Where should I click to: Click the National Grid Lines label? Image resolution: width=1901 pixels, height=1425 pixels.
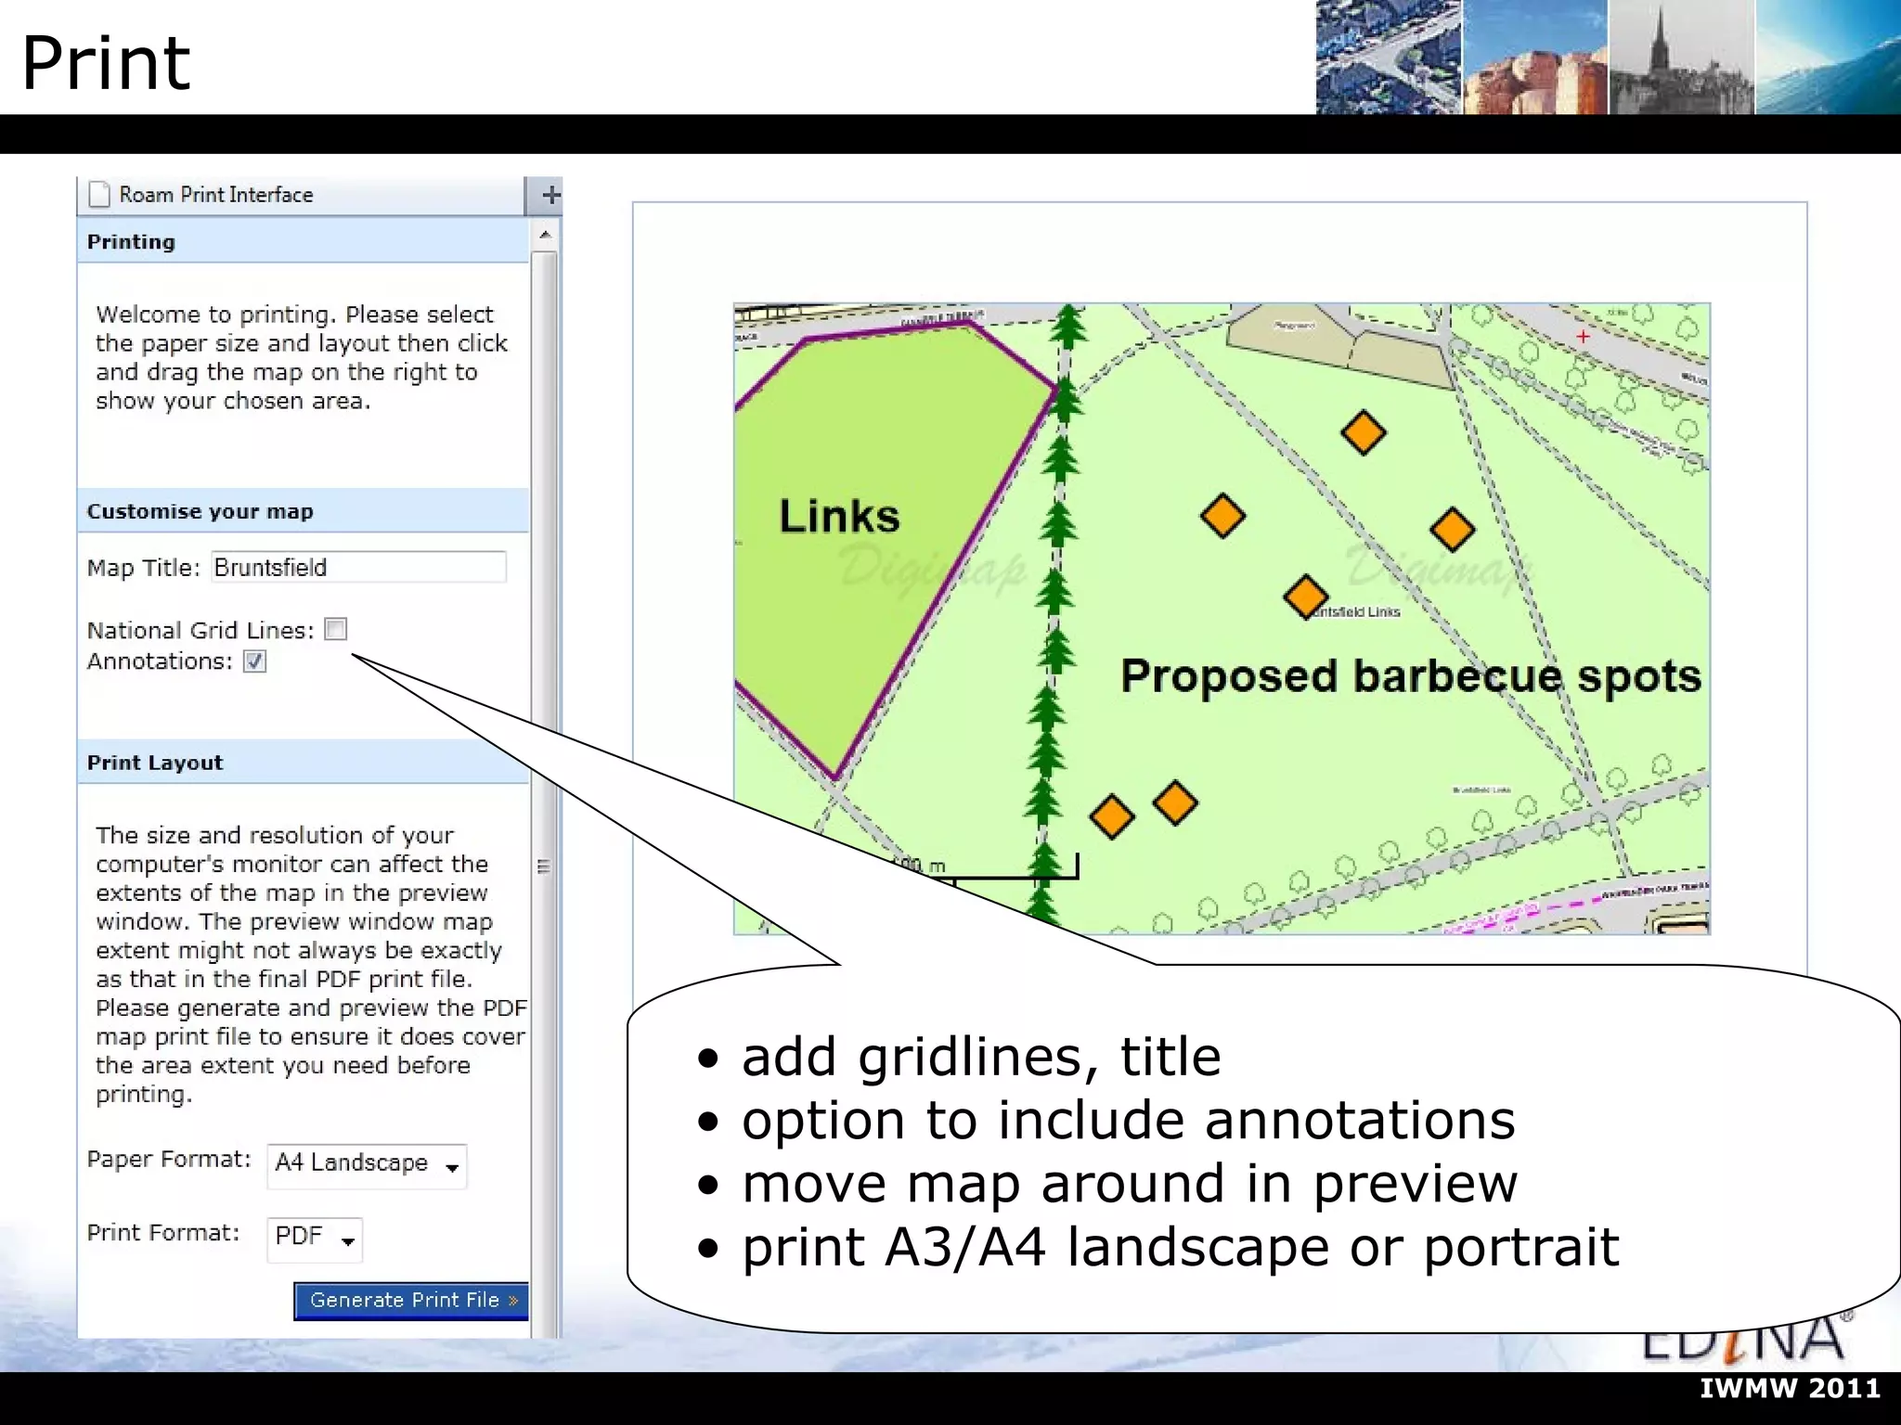pos(200,631)
